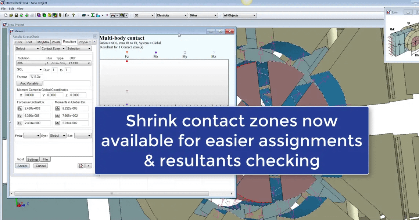The image size is (419, 220).
Task: Click the Accept button
Action: [x=22, y=166]
